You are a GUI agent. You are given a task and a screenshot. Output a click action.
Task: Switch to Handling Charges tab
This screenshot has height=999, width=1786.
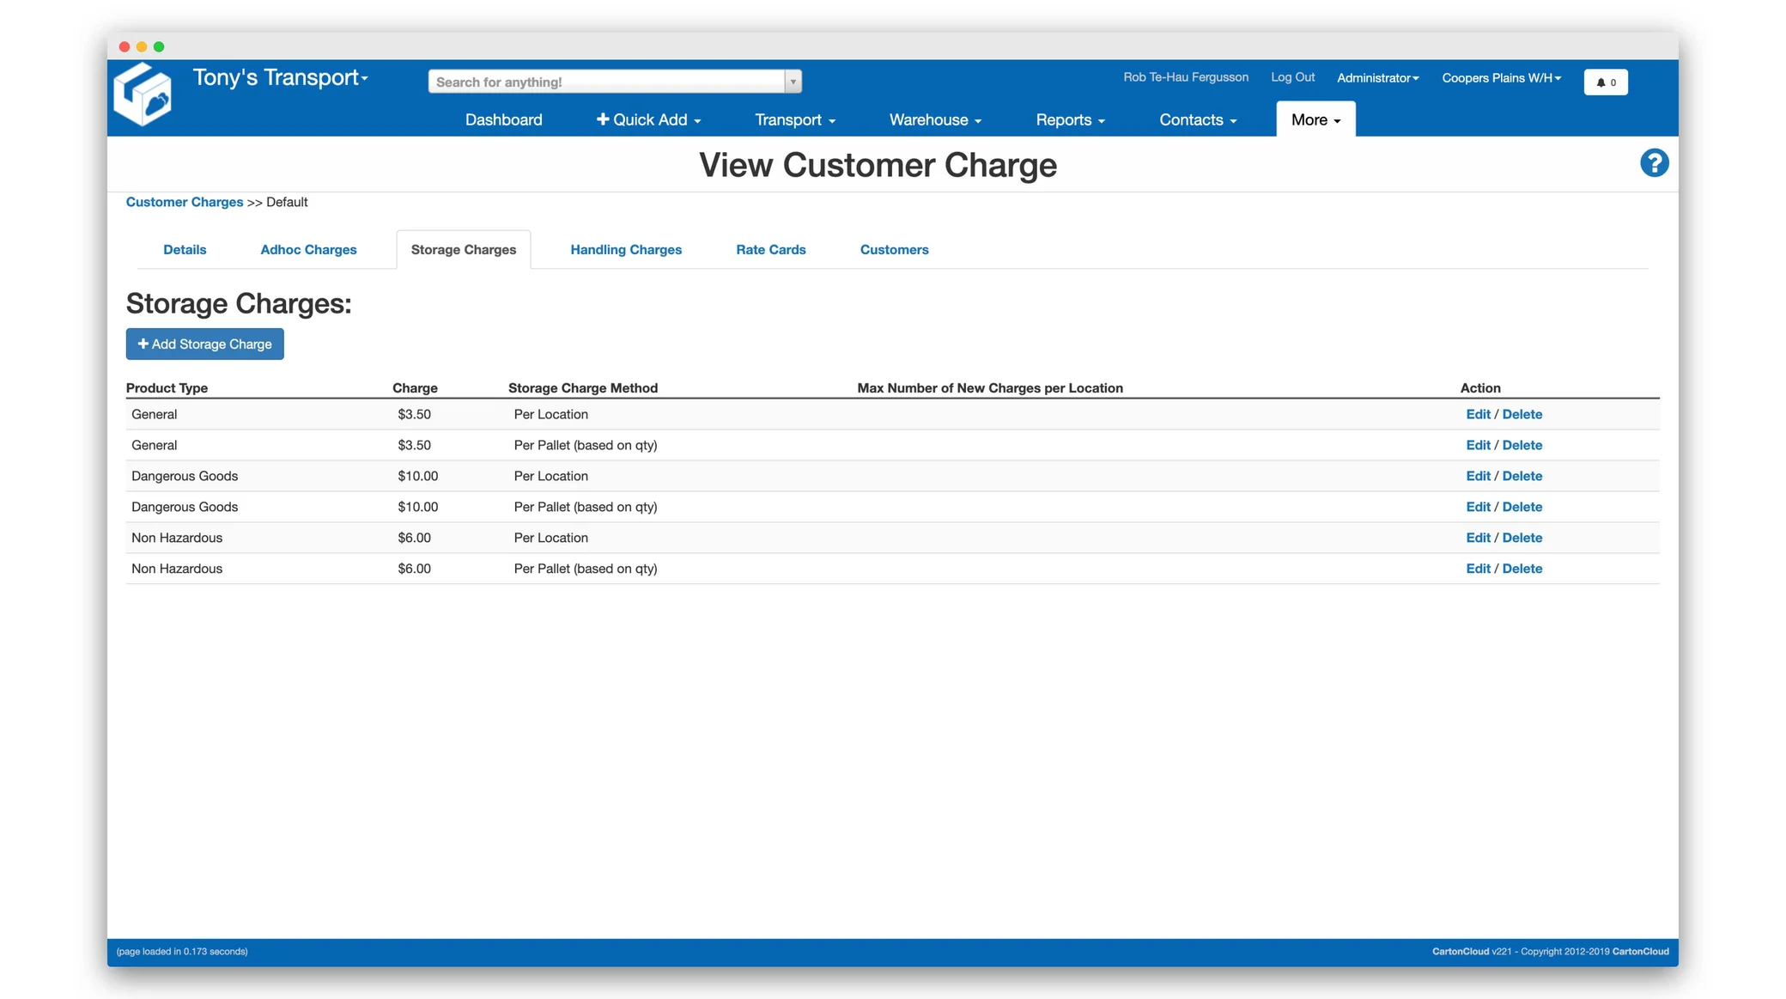(625, 250)
